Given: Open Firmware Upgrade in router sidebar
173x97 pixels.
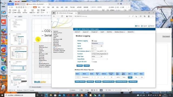Looking at the screenshot, I should 59,51.
